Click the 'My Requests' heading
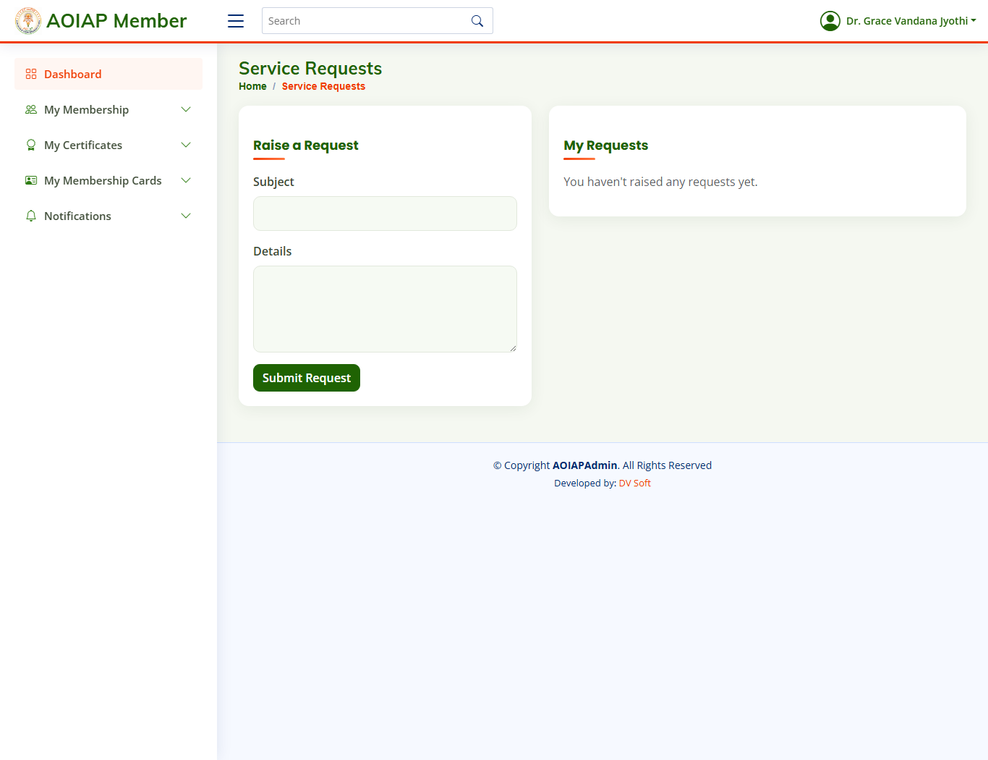 coord(605,145)
